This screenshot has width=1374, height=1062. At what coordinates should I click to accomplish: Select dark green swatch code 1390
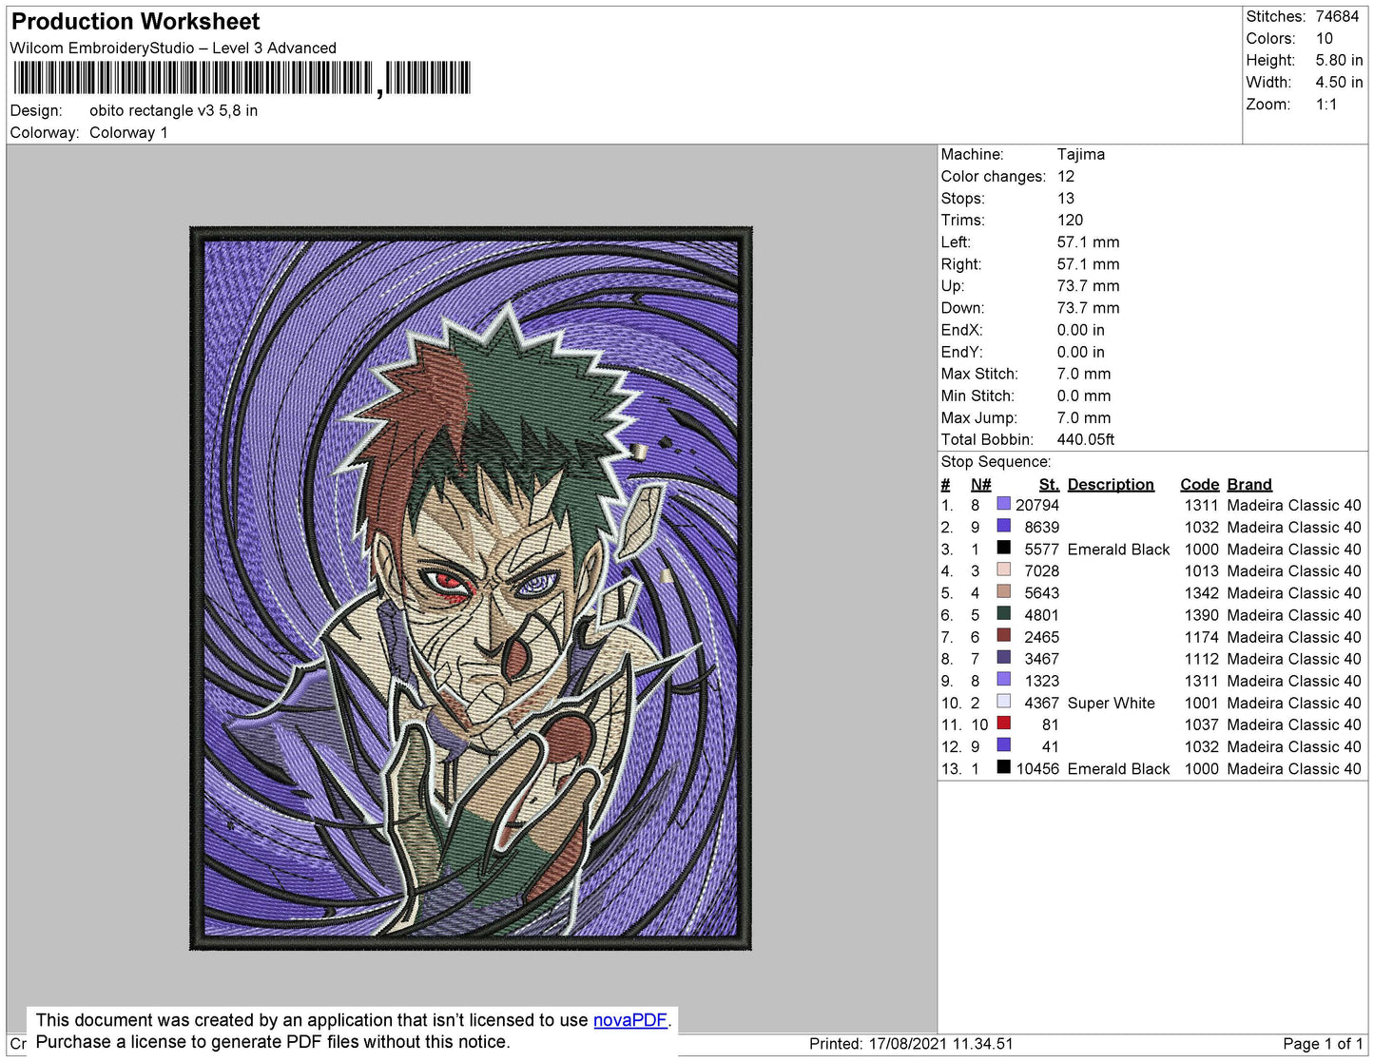(1003, 613)
